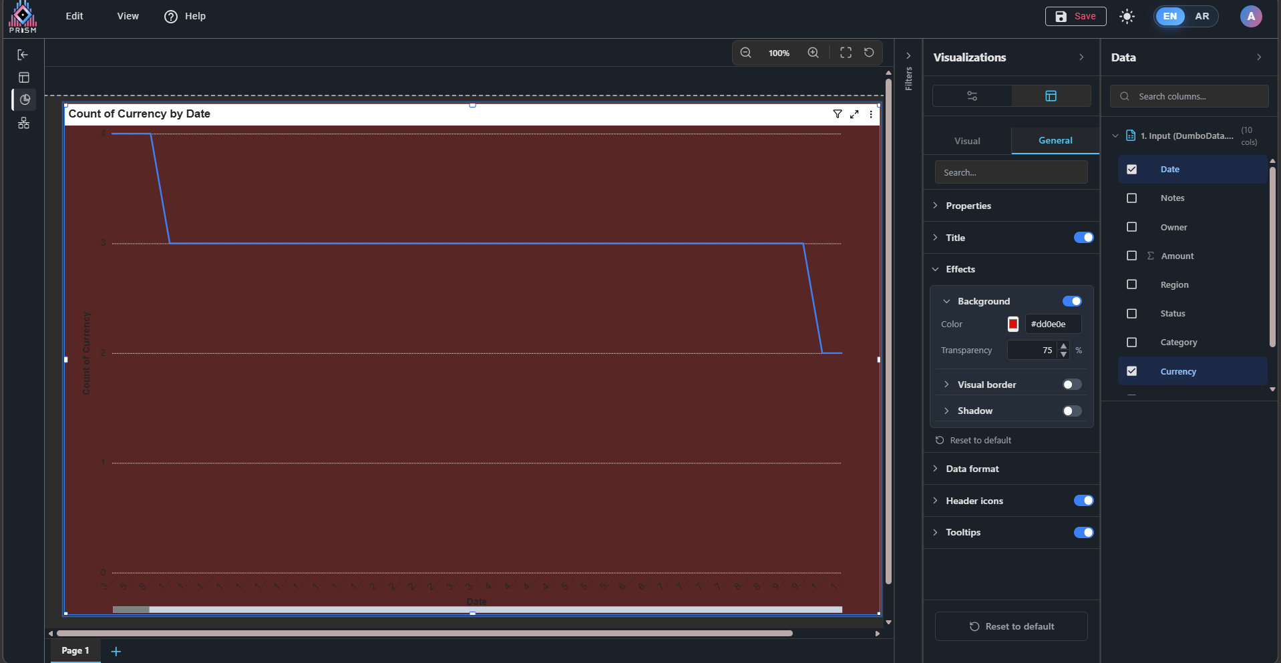The width and height of the screenshot is (1281, 663).
Task: Open the chart filter funnel icon
Action: tap(837, 114)
